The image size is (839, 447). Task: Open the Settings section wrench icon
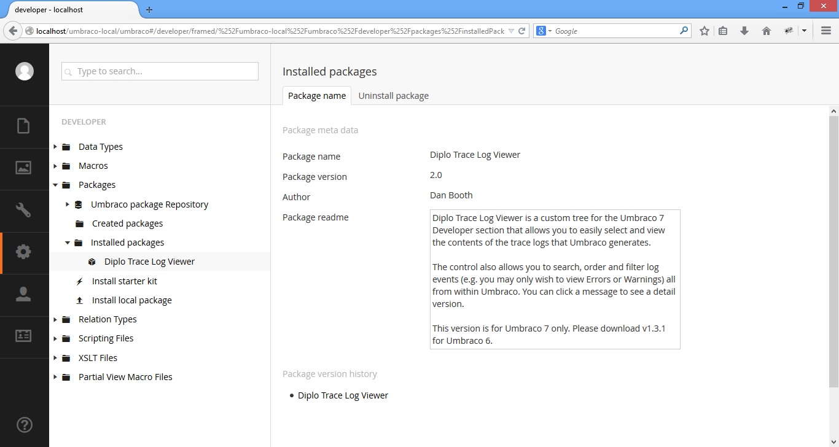point(23,210)
